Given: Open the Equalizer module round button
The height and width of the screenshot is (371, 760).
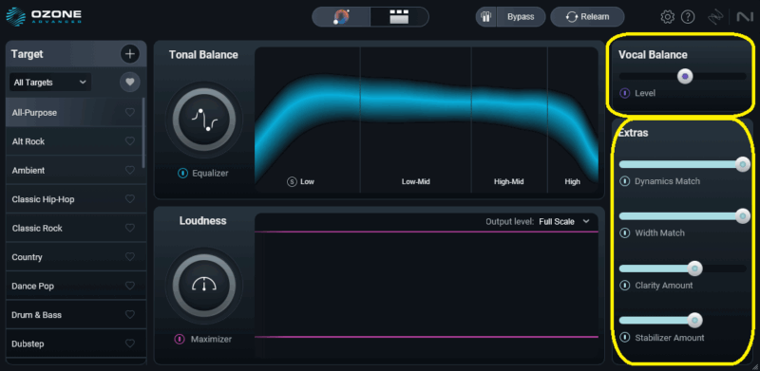Looking at the screenshot, I should [204, 120].
